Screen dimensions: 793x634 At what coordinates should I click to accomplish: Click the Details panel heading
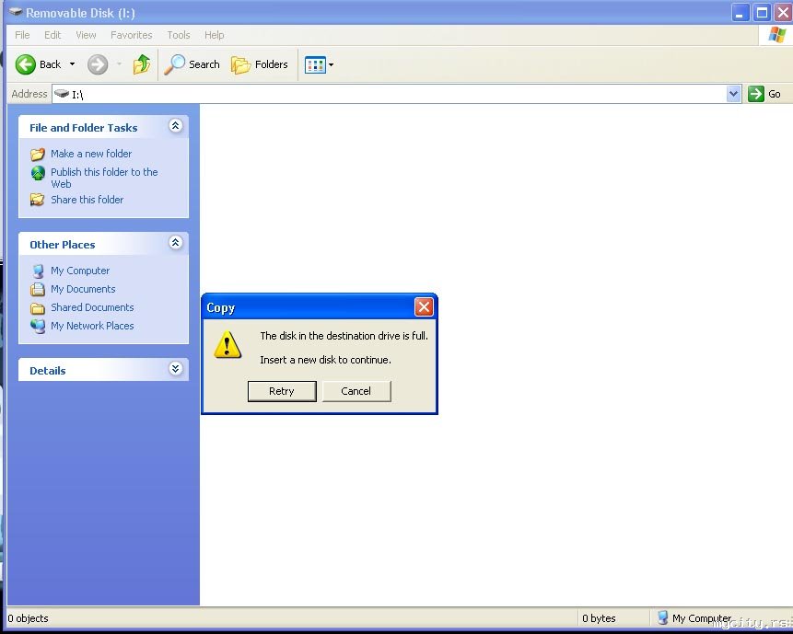click(48, 371)
